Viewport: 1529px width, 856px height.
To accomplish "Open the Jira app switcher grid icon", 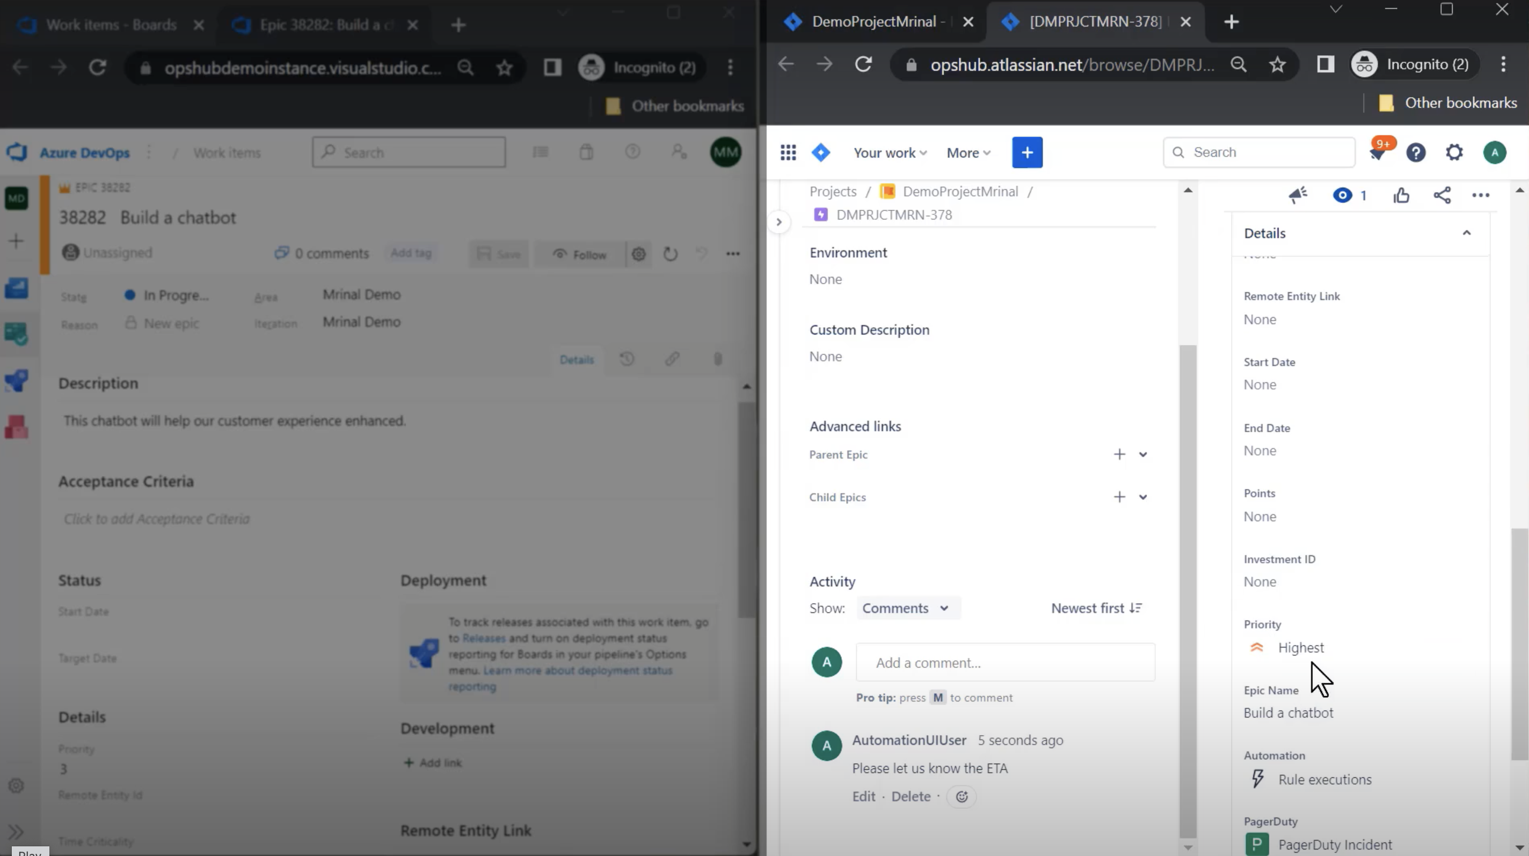I will pyautogui.click(x=788, y=152).
